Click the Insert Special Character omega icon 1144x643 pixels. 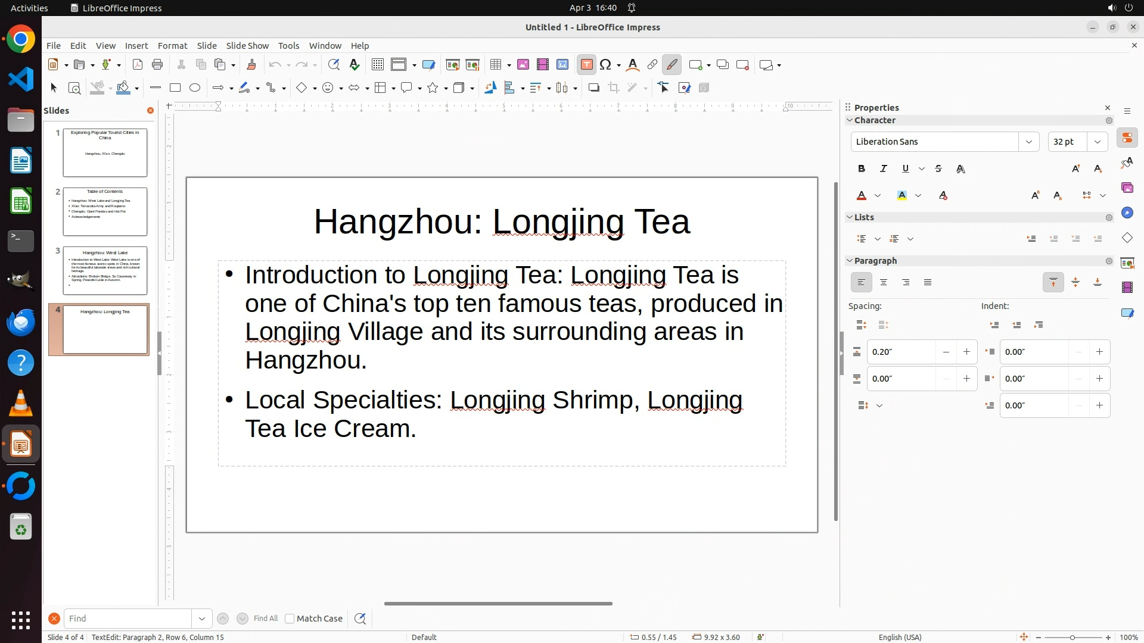click(606, 65)
